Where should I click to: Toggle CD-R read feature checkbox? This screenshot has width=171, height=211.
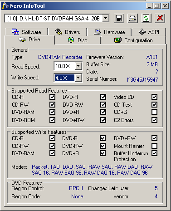pyautogui.click(x=52, y=97)
